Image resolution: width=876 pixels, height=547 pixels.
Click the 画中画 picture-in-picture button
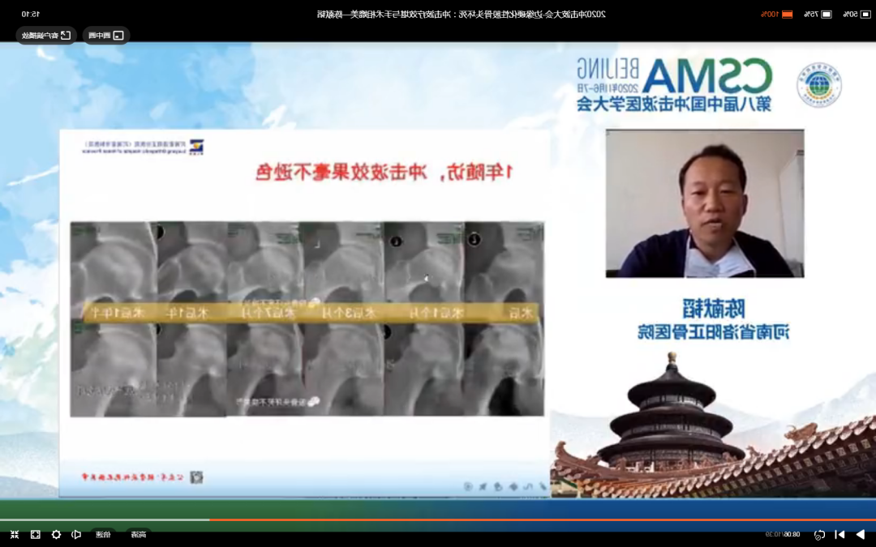106,35
